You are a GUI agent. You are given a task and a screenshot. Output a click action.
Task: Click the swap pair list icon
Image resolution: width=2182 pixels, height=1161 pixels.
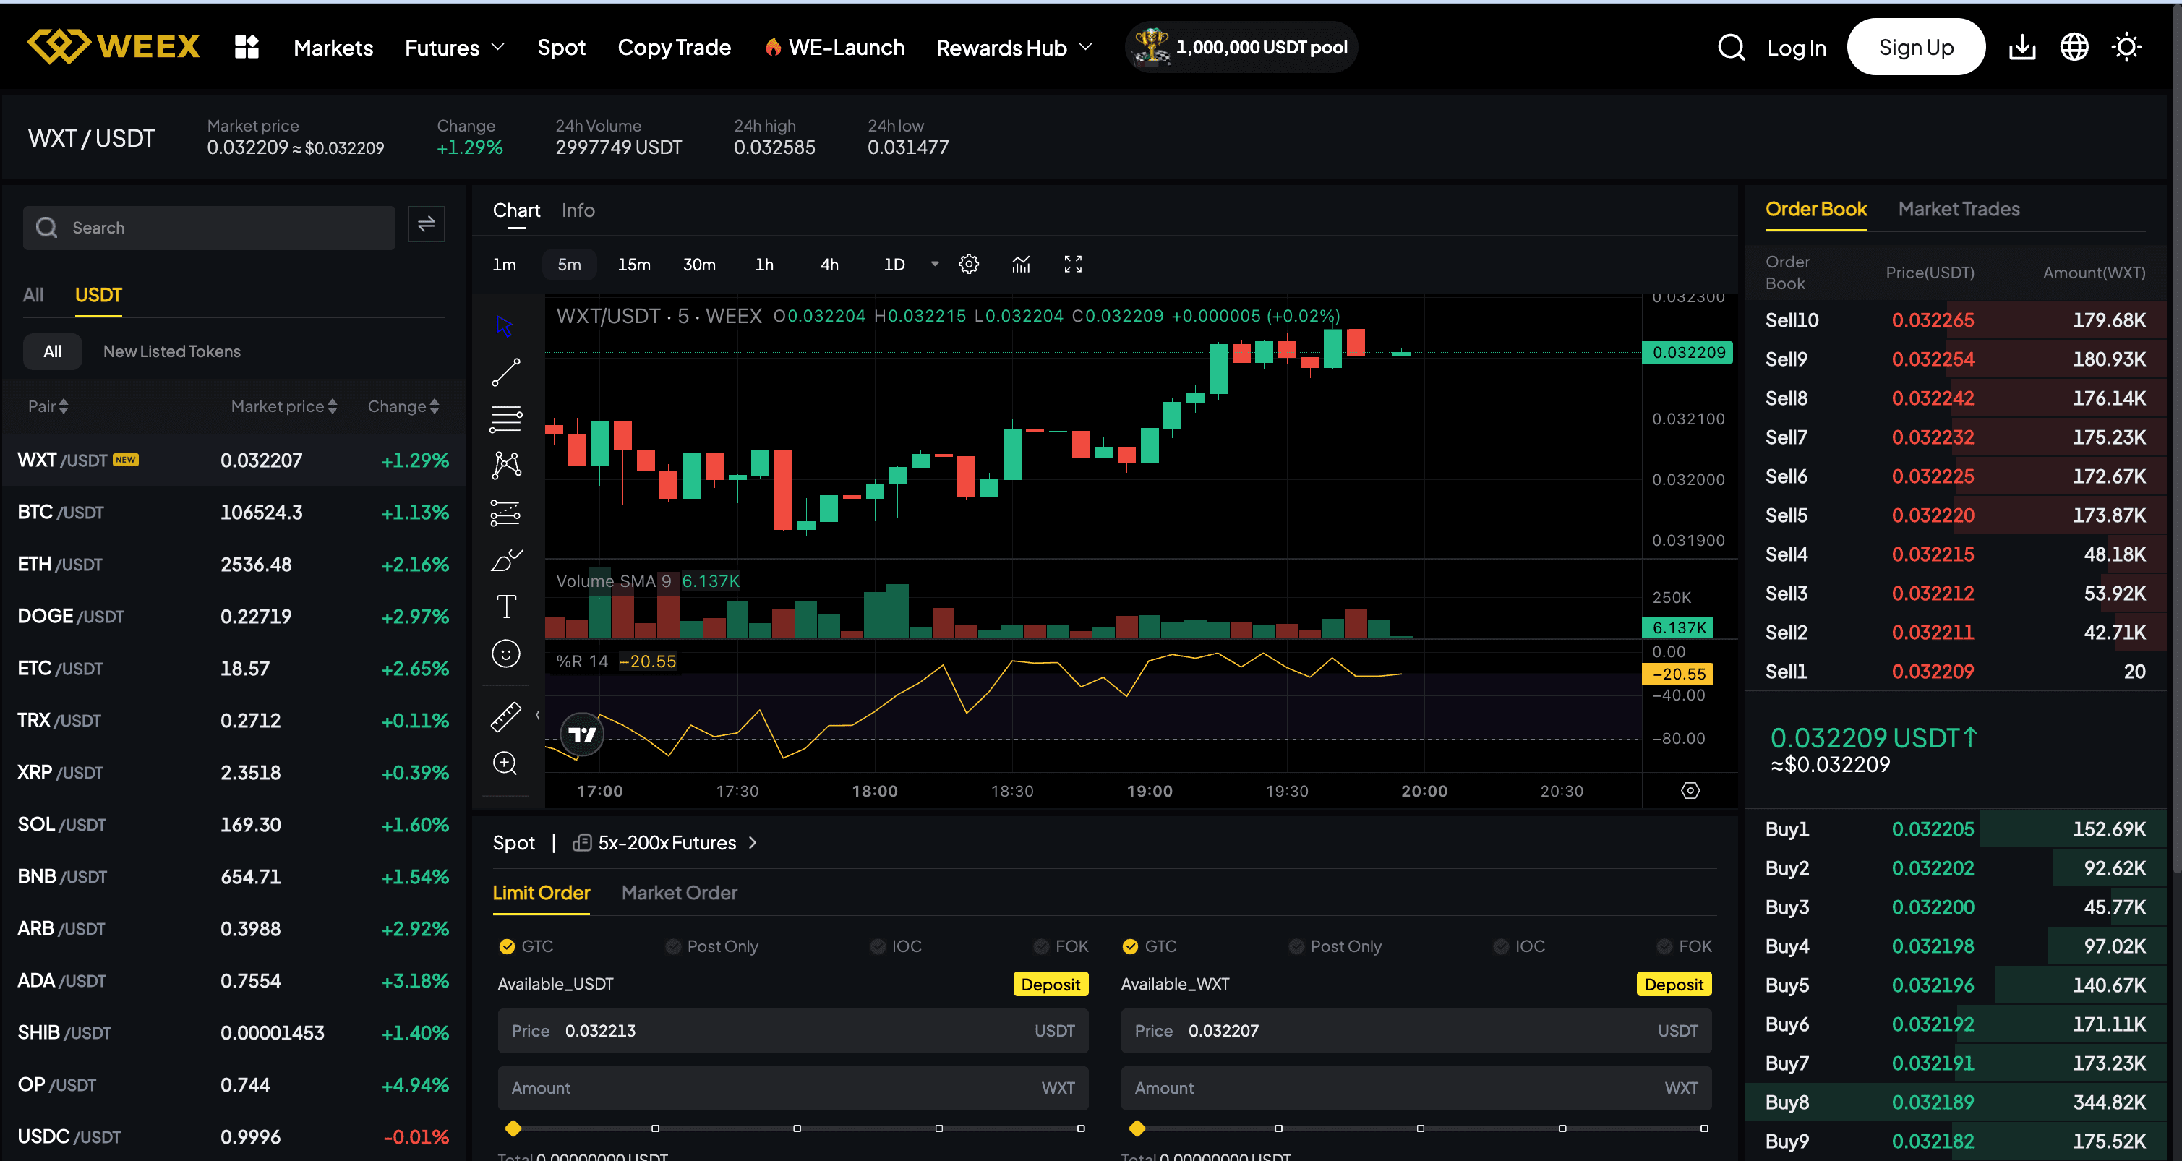(x=426, y=224)
